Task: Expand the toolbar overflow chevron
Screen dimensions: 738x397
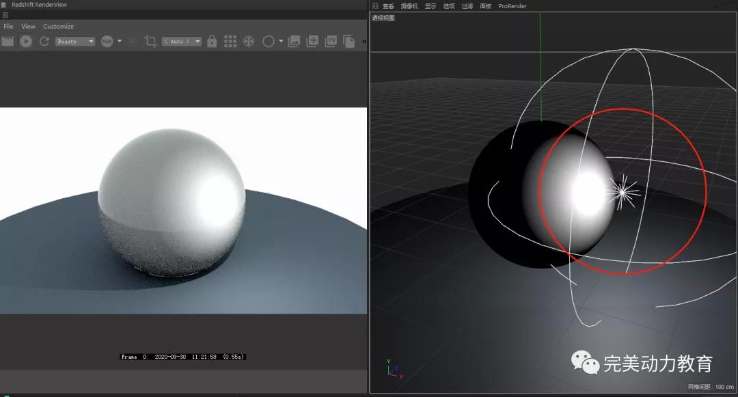Action: (364, 42)
